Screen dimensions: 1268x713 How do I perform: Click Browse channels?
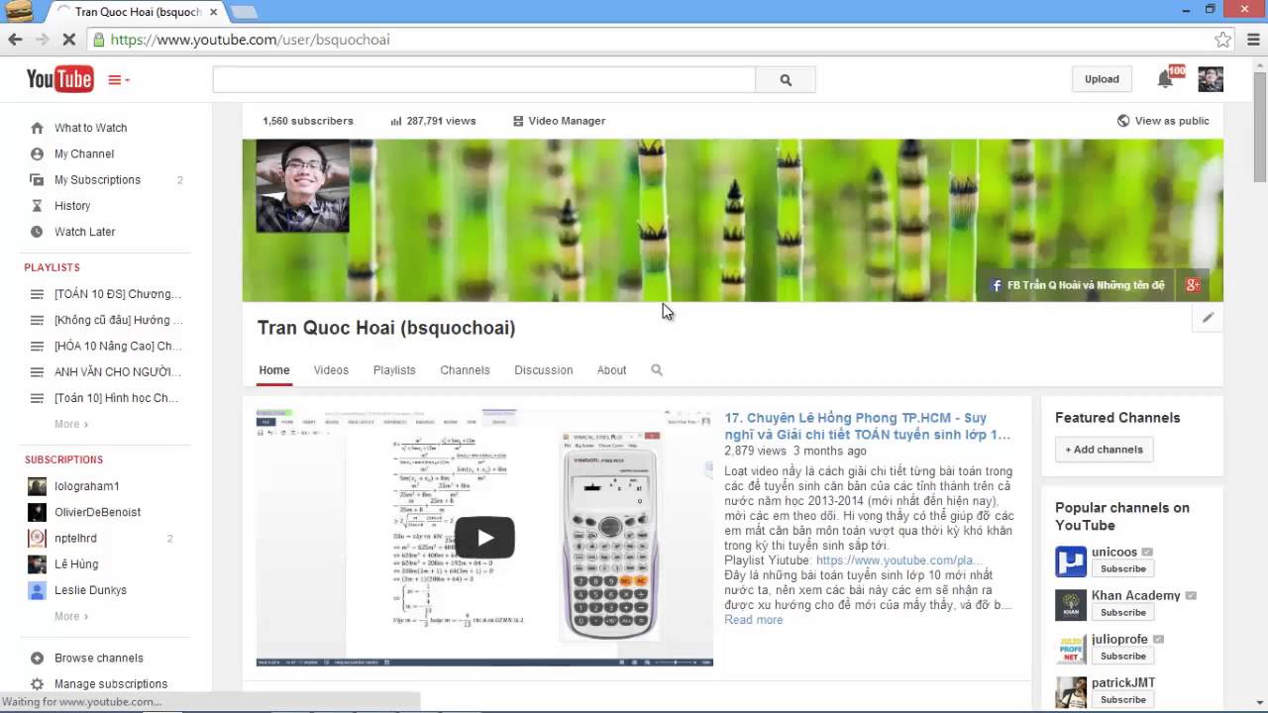pyautogui.click(x=99, y=658)
